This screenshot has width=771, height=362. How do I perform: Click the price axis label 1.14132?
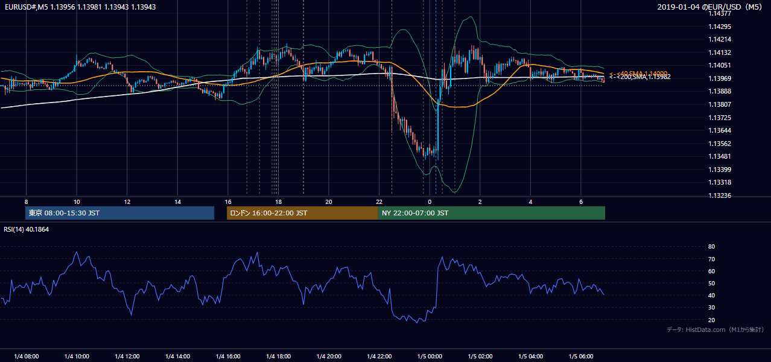click(720, 52)
